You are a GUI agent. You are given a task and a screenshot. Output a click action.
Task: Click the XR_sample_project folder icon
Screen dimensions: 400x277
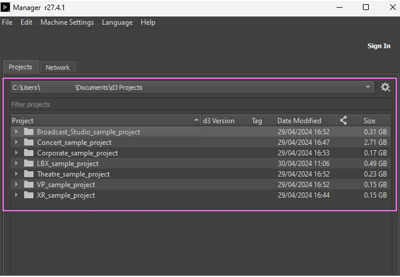(28, 195)
